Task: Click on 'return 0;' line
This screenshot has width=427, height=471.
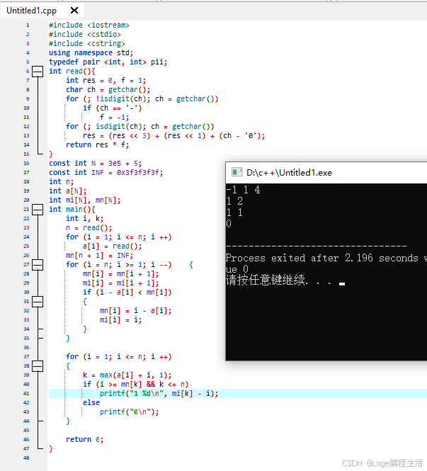Action: [x=85, y=439]
